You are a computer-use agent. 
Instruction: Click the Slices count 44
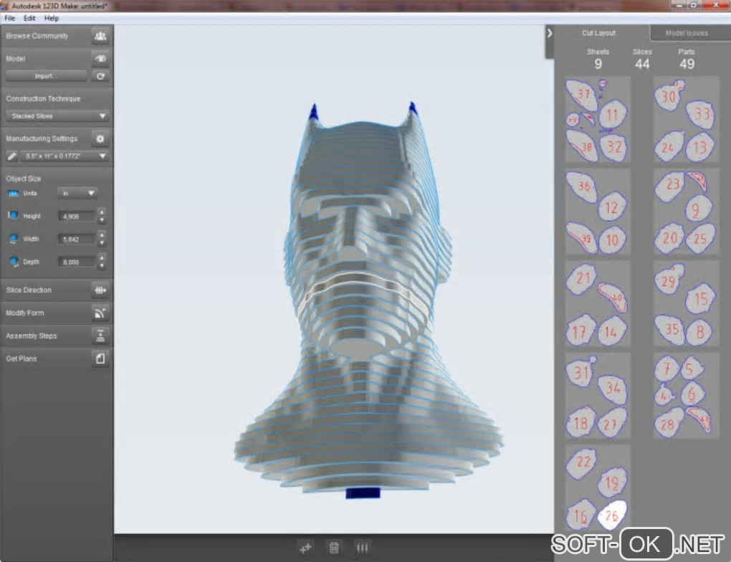[x=642, y=64]
